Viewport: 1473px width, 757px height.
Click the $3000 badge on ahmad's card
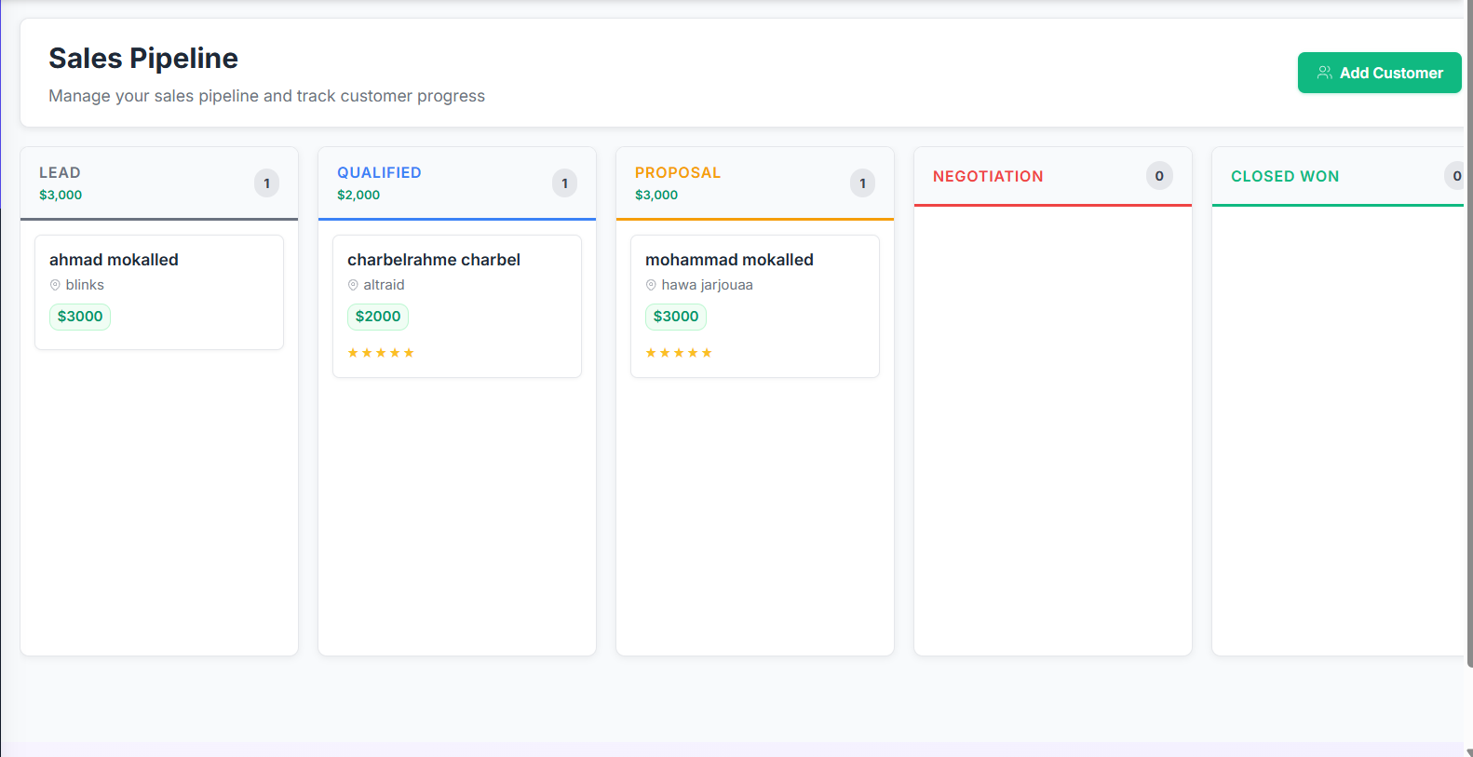pyautogui.click(x=80, y=317)
